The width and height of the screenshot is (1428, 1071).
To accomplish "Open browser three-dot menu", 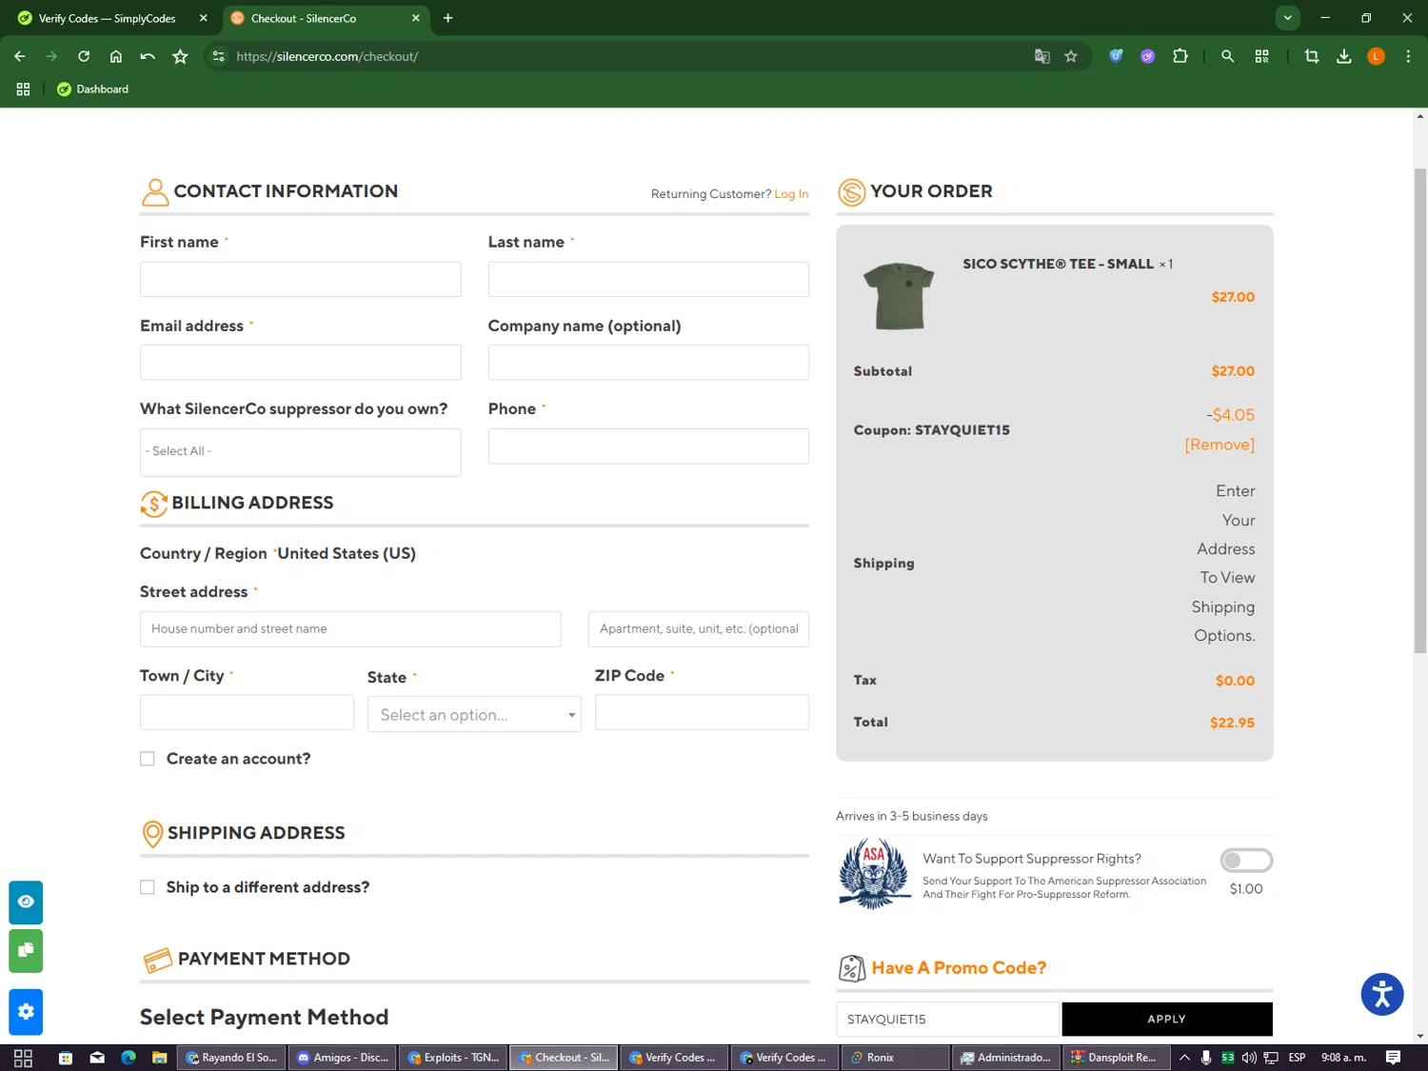I will point(1408,56).
